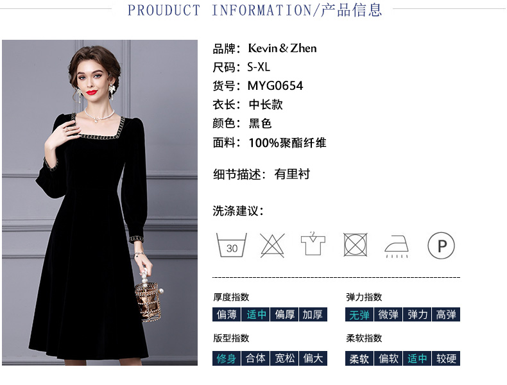Click the PRODUCT INFORMATION header title
This screenshot has height=385, width=507.
(x=255, y=10)
